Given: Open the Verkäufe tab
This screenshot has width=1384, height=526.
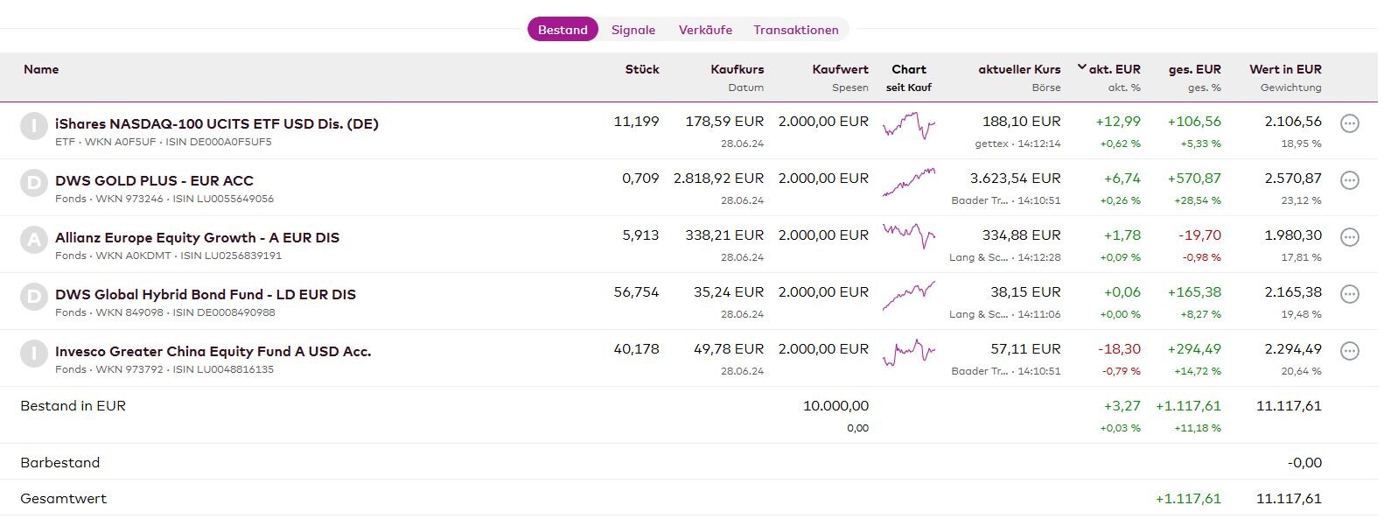Looking at the screenshot, I should click(x=705, y=30).
